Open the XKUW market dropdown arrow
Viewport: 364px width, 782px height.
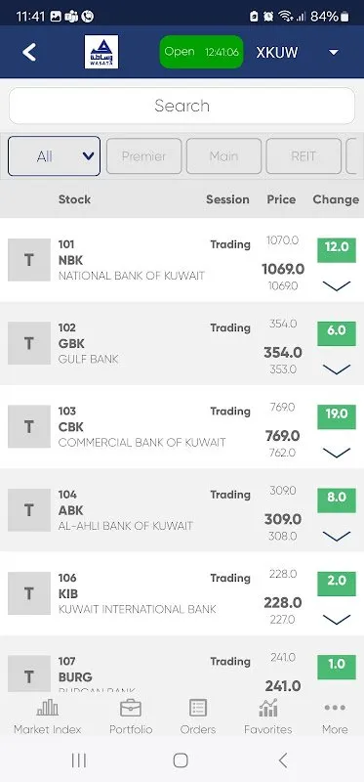(334, 53)
